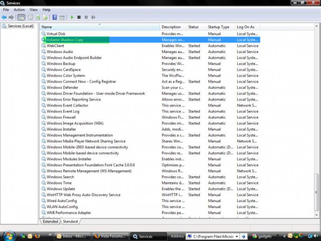
Task: Click the gear icon beside Virtual Disk
Action: pos(43,33)
